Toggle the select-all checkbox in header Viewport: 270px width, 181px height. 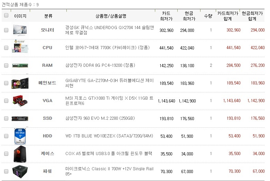pos(6,15)
